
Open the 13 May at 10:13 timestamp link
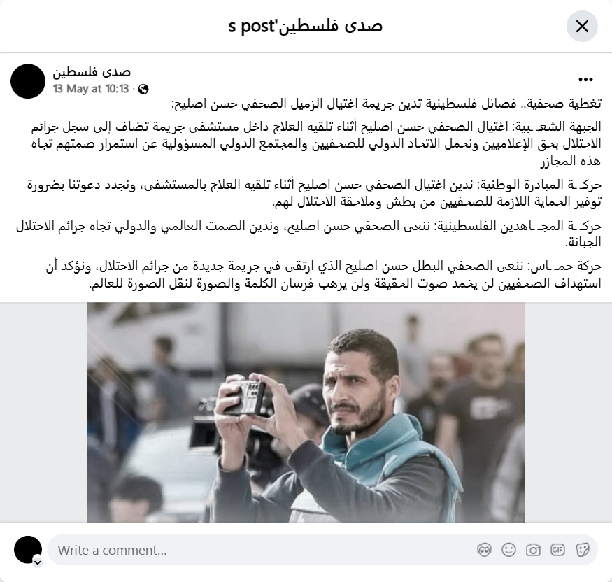point(91,89)
